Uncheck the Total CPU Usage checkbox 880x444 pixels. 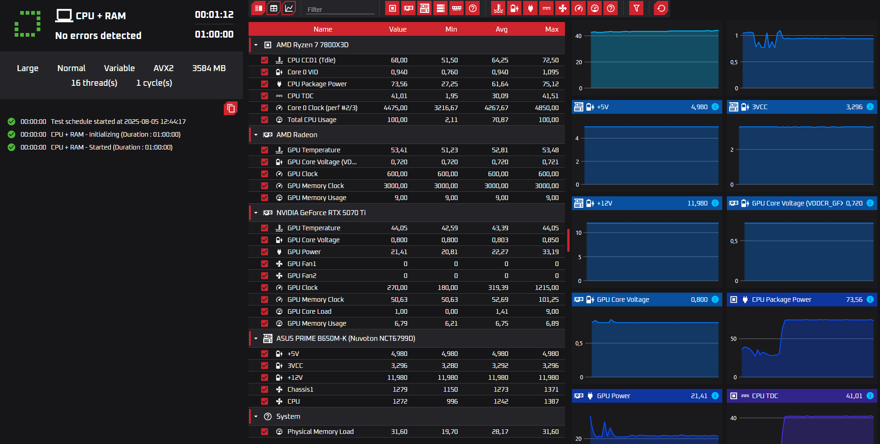tap(265, 120)
